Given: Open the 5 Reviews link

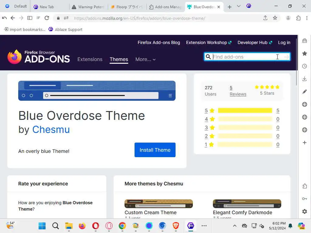Looking at the screenshot, I should click(x=238, y=91).
